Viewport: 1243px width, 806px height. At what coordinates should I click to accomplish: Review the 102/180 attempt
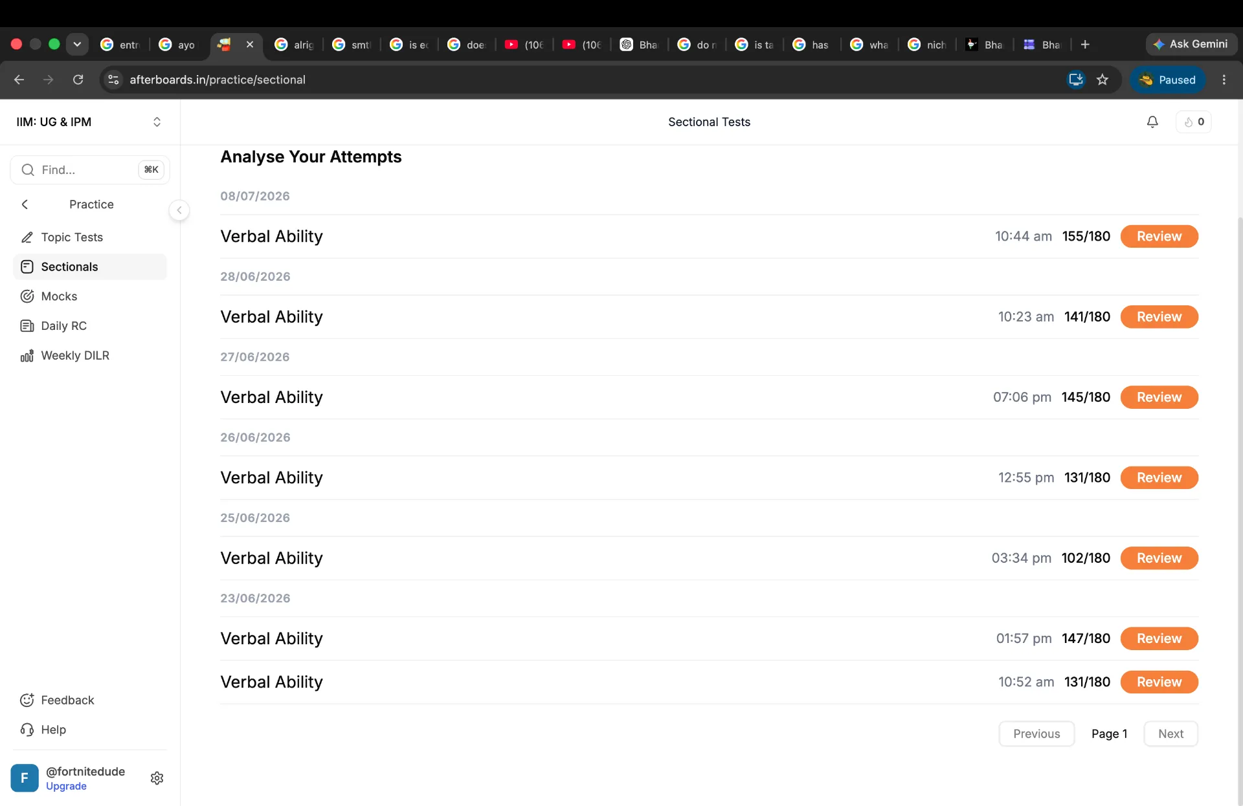1159,558
